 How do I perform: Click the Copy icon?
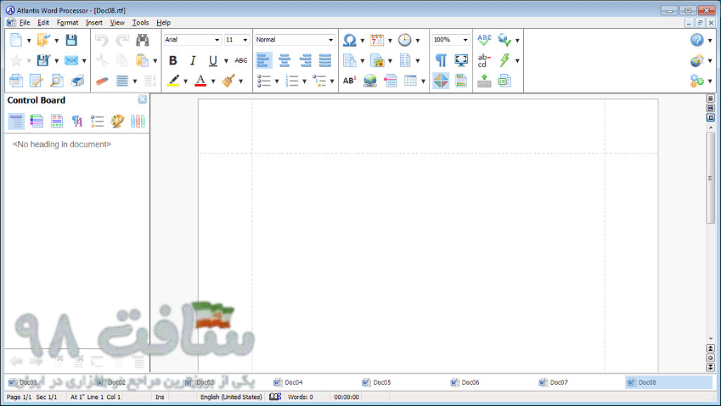point(123,61)
